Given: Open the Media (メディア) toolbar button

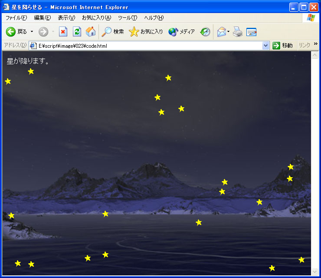Looking at the screenshot, I should 181,32.
